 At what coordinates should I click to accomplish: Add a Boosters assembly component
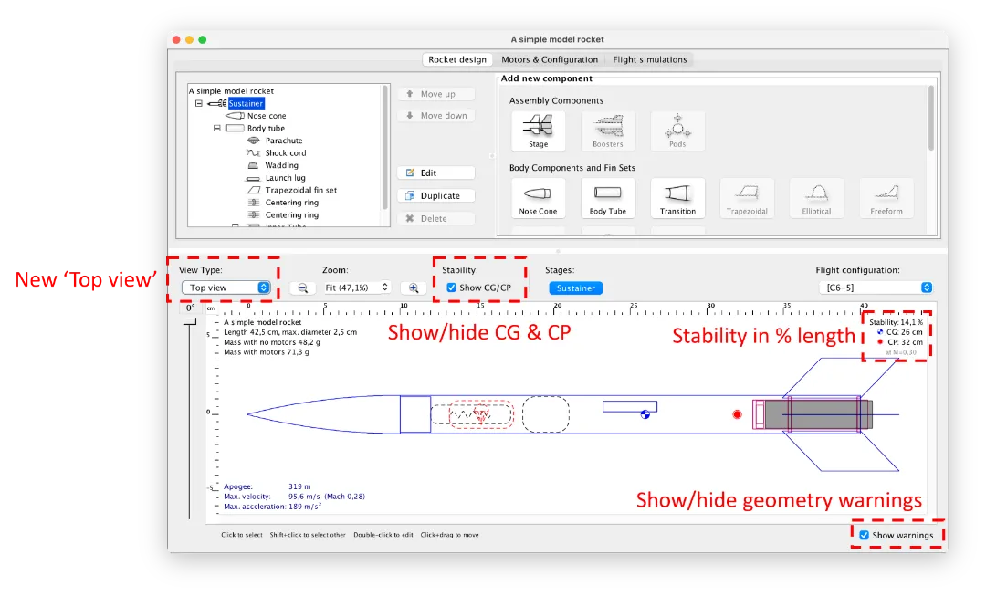tap(607, 131)
